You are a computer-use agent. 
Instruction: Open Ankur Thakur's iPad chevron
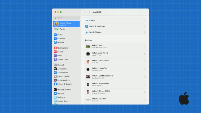(145, 62)
